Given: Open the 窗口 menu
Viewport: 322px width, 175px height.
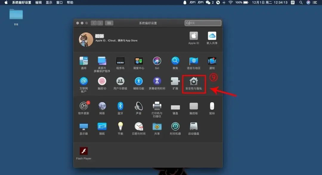Looking at the screenshot, I should [x=59, y=2].
